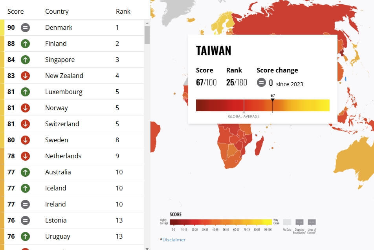Click the grey equals icon beside Ireland
Viewport: 374px width, 250px height.
25,204
